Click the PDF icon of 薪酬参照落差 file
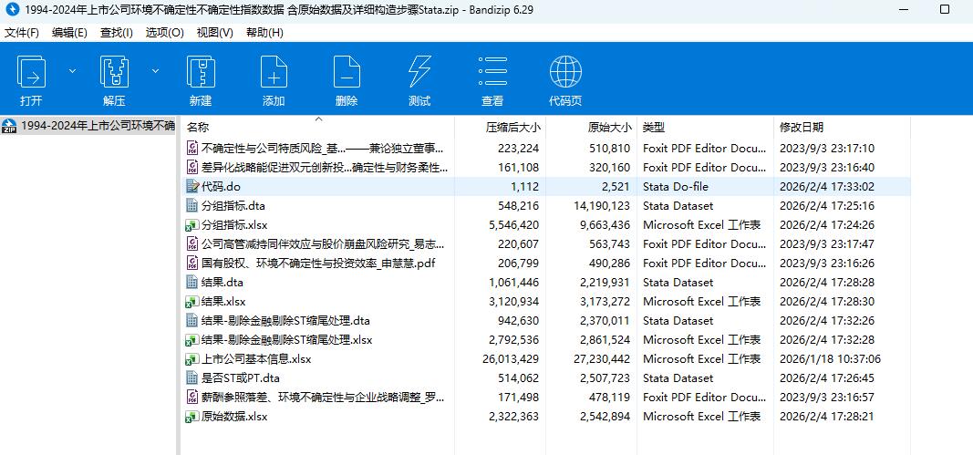 pyautogui.click(x=192, y=398)
